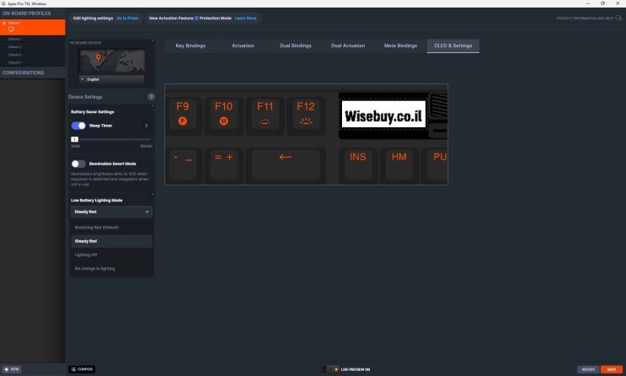Click the F9 key with P icon

182,114
